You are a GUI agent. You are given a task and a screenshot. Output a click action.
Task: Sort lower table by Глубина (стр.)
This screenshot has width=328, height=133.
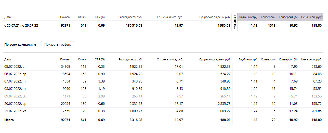[x=248, y=59]
